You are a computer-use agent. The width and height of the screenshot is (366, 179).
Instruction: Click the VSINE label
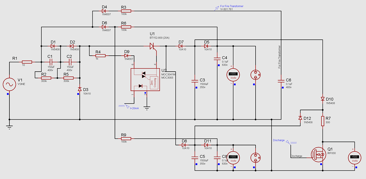pos(21,84)
